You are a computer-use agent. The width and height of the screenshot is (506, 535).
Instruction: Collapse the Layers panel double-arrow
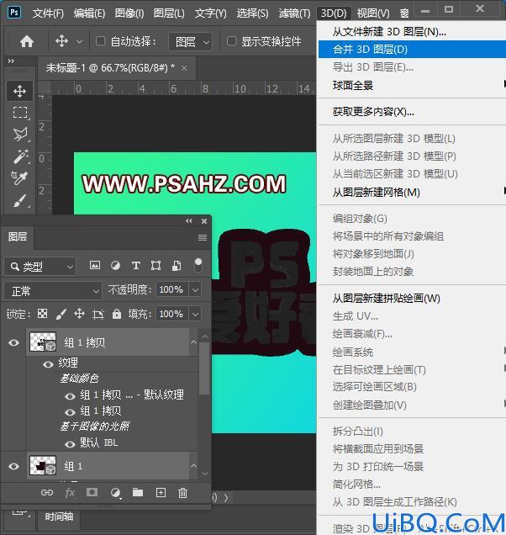coord(189,220)
